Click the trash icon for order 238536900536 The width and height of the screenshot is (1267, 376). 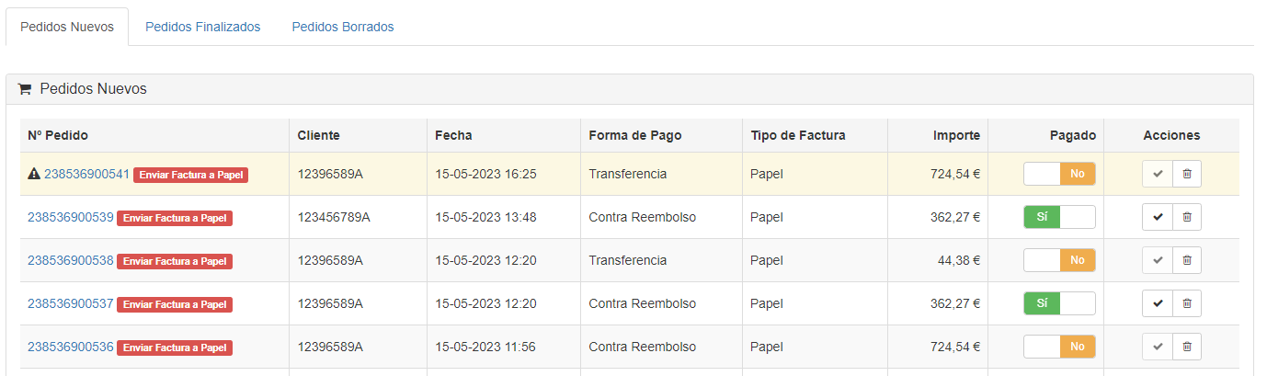1187,347
